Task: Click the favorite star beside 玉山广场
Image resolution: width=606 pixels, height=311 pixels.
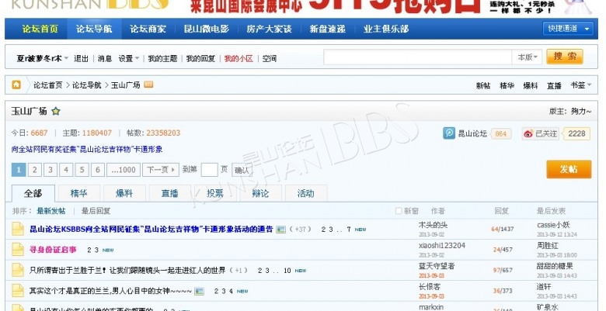Action: (56, 111)
